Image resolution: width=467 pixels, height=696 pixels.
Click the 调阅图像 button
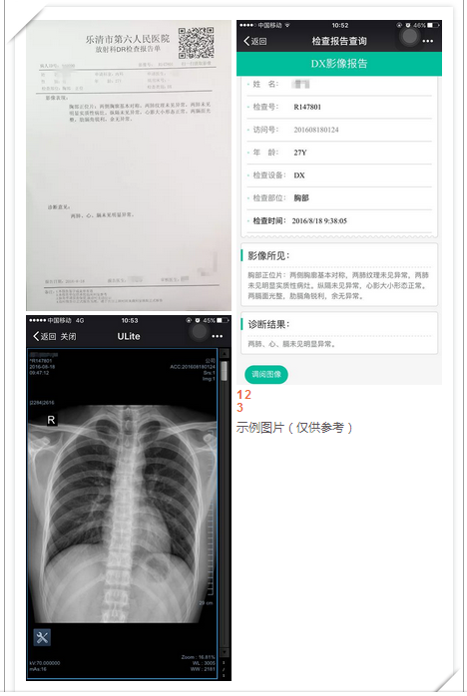click(266, 374)
